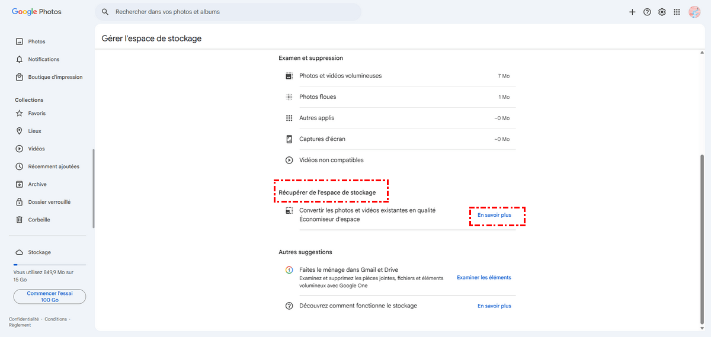Open the Google apps grid icon
This screenshot has height=337, width=711.
tap(677, 12)
